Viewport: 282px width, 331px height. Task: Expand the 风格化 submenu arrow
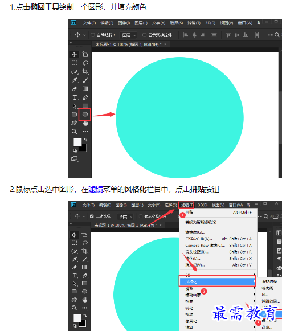pyautogui.click(x=254, y=281)
